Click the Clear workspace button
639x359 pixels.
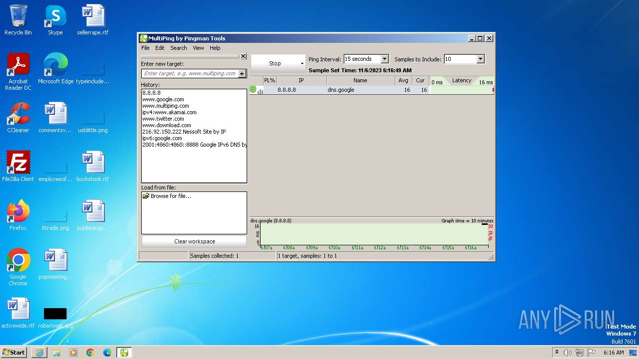pyautogui.click(x=194, y=241)
